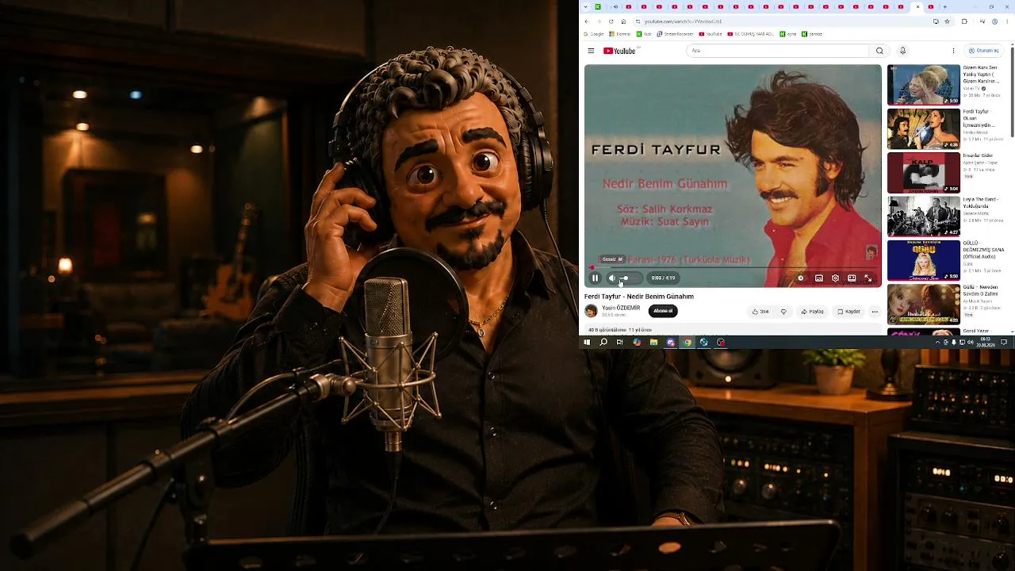Go to YouTube home via the logo

pos(619,51)
